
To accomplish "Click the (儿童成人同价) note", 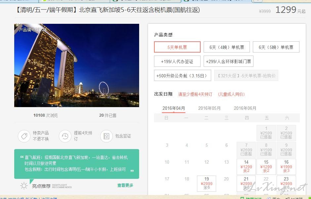I will click(x=231, y=94).
